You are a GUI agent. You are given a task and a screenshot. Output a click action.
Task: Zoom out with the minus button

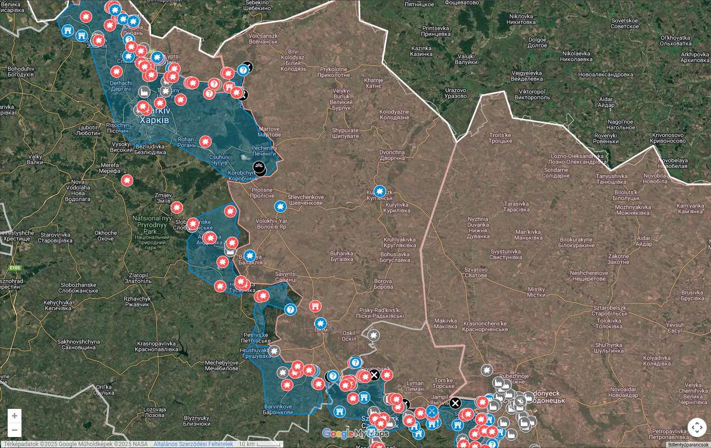pyautogui.click(x=14, y=430)
